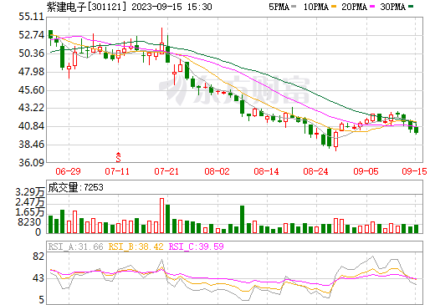Click the RSI_C:39.59 indicator label
435x305 pixels.
click(197, 247)
